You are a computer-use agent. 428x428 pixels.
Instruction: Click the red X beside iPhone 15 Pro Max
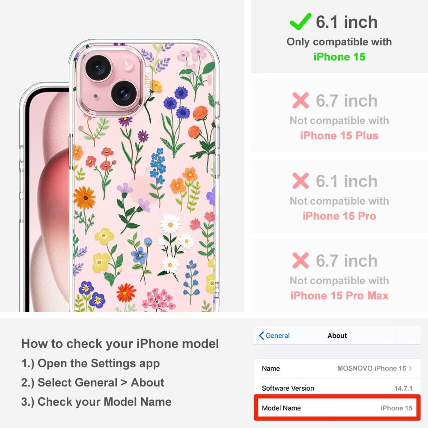tap(300, 260)
